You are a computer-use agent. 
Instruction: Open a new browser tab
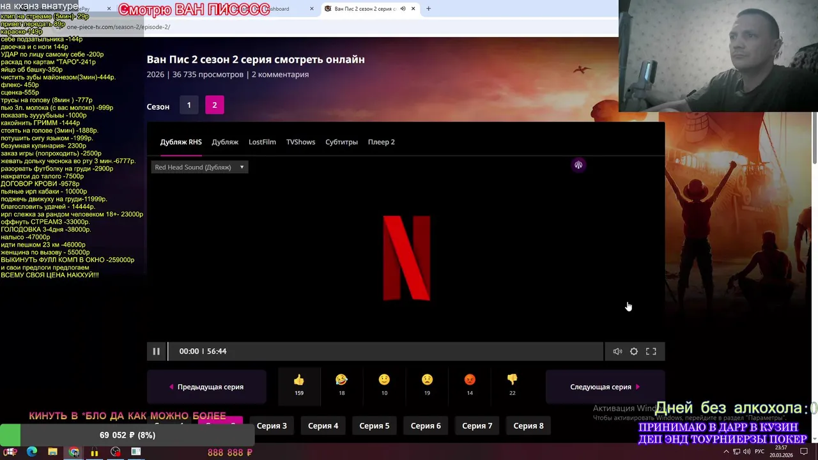(x=428, y=9)
